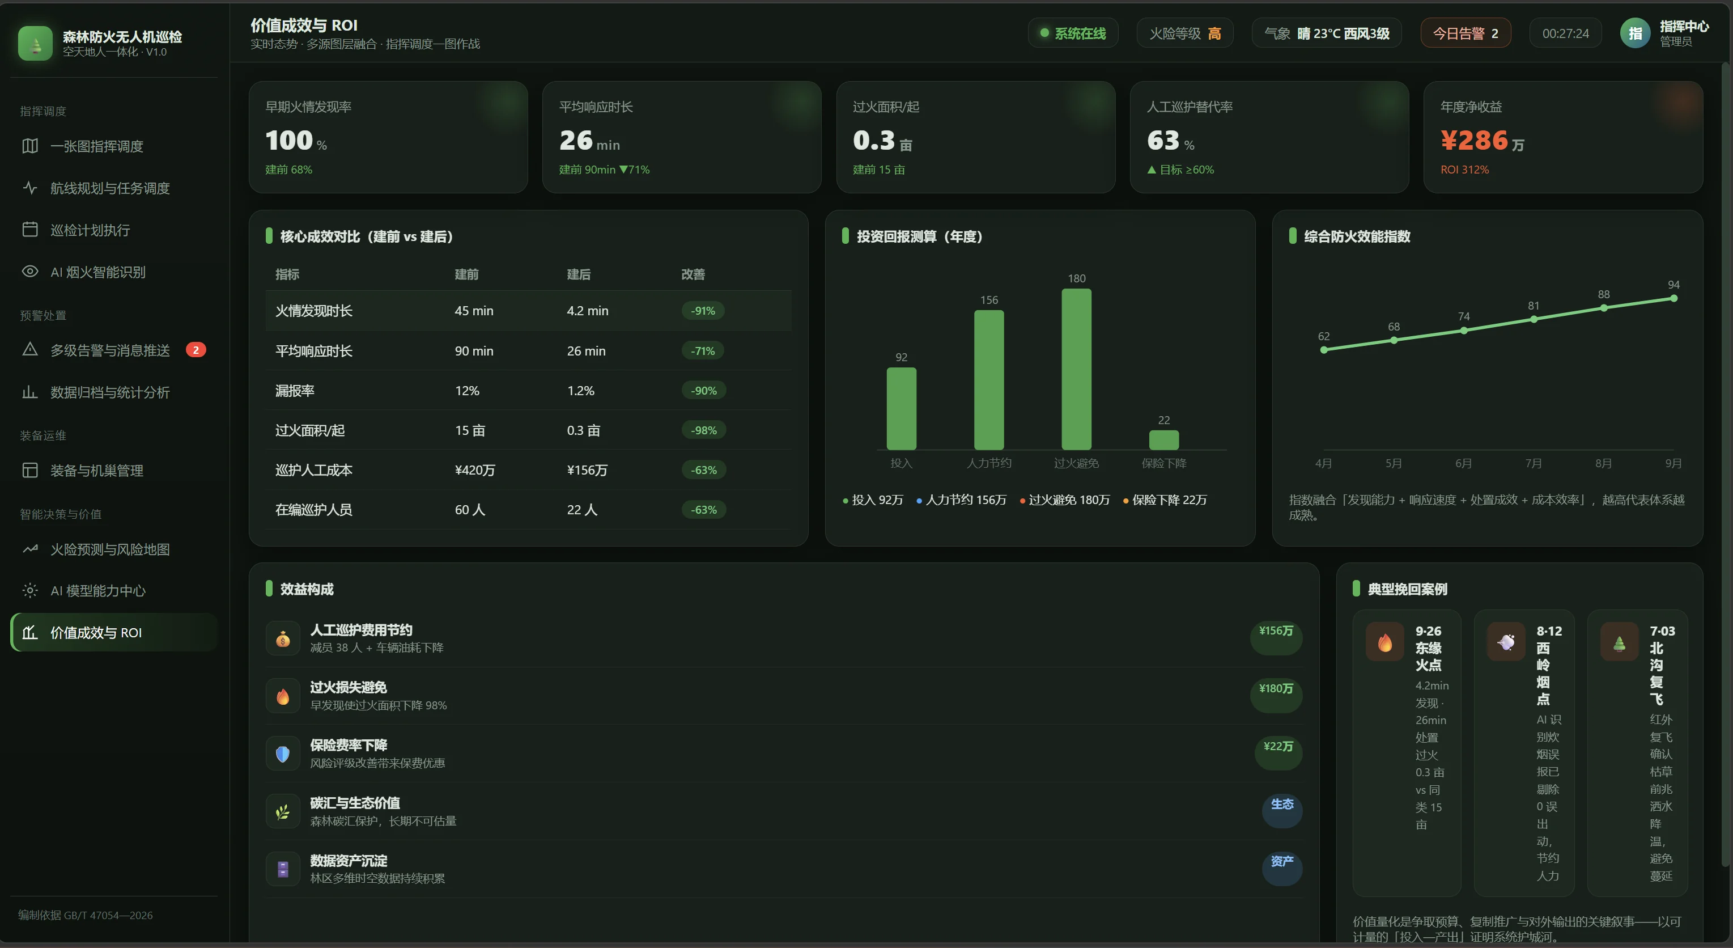The width and height of the screenshot is (1733, 948).
Task: Click pulse icon beside 航线规划与任务调度
Action: (29, 188)
